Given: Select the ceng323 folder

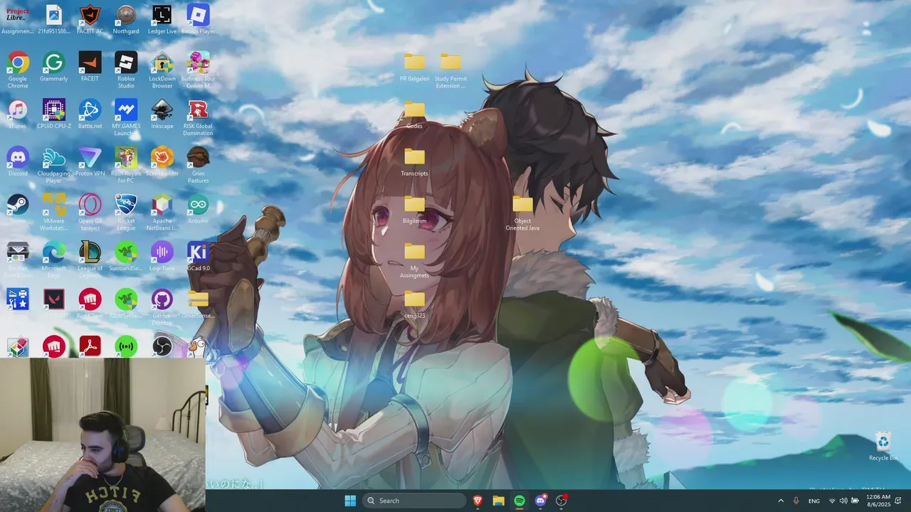Looking at the screenshot, I should (x=414, y=304).
